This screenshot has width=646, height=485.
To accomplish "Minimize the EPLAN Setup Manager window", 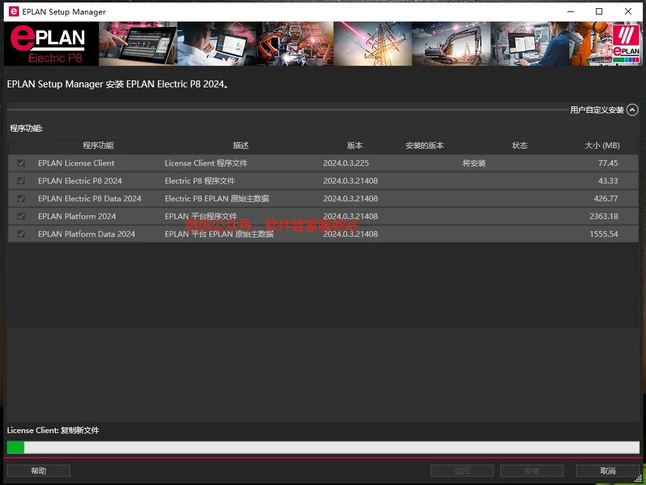I will tap(571, 11).
